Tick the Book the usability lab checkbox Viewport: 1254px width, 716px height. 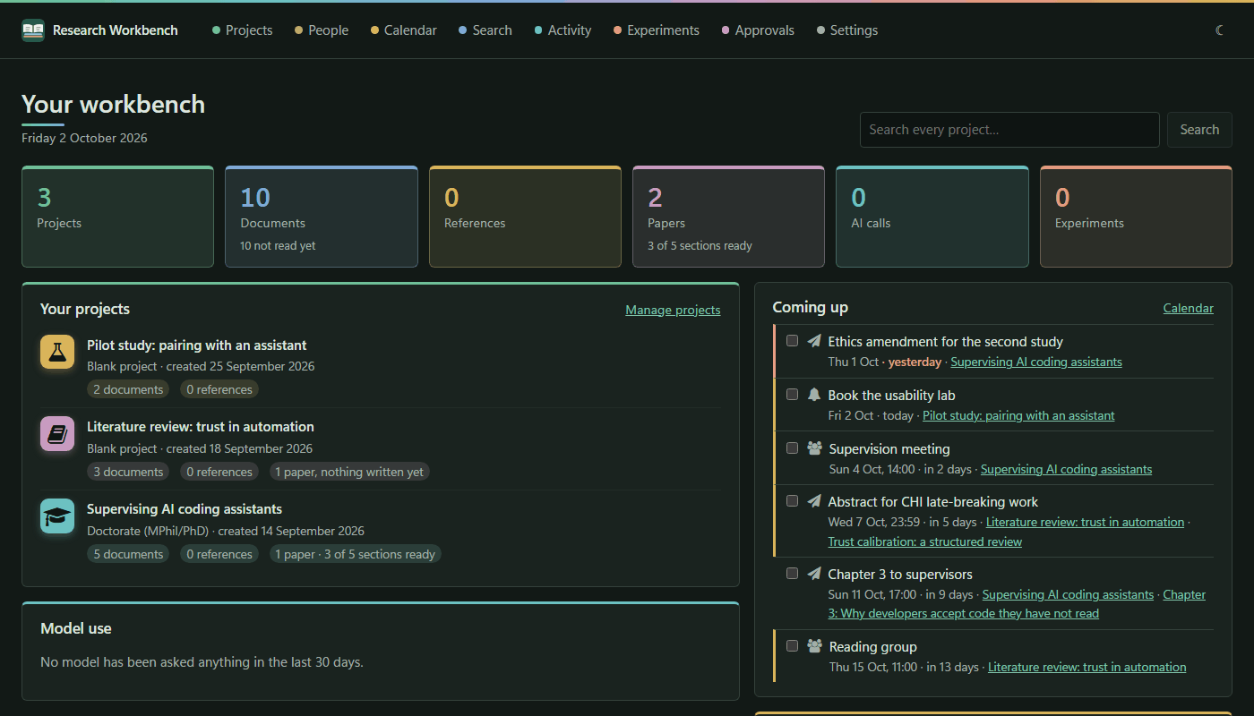tap(792, 395)
